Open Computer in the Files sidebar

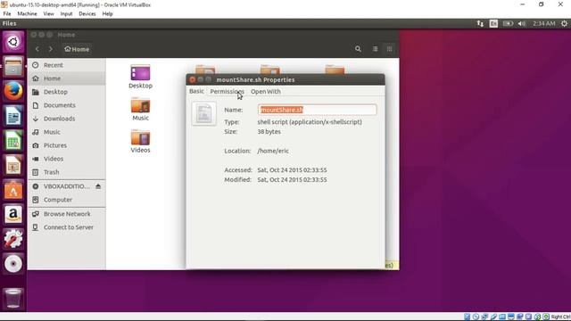coord(67,200)
